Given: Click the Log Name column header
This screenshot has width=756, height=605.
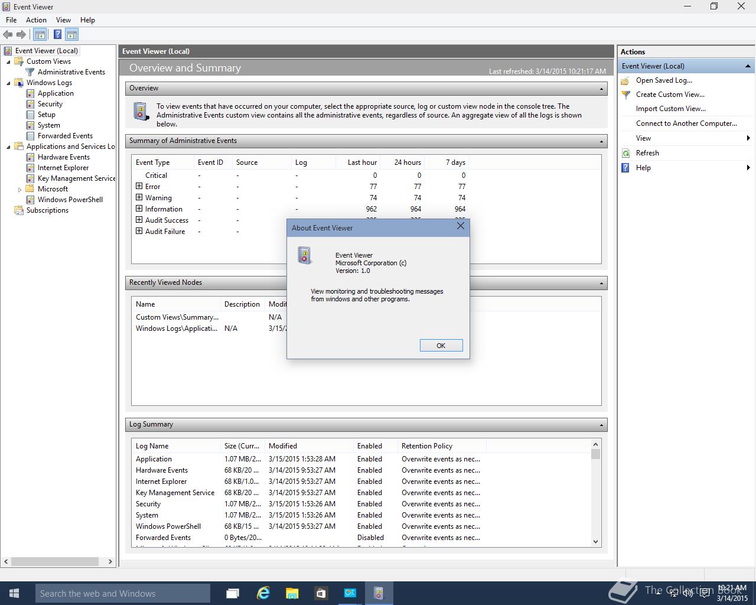Looking at the screenshot, I should pyautogui.click(x=177, y=446).
